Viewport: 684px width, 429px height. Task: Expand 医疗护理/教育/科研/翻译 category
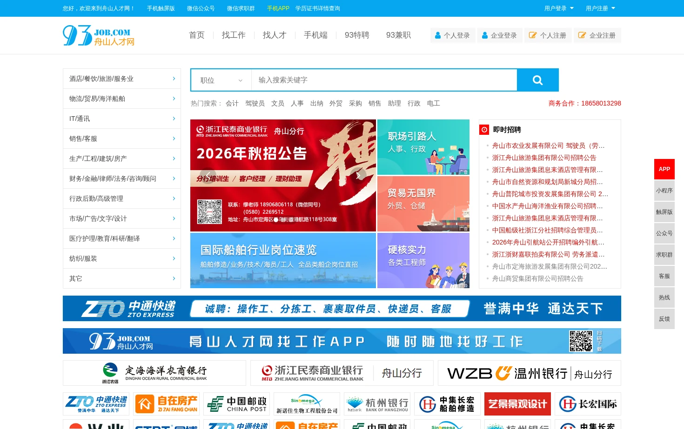pos(122,238)
